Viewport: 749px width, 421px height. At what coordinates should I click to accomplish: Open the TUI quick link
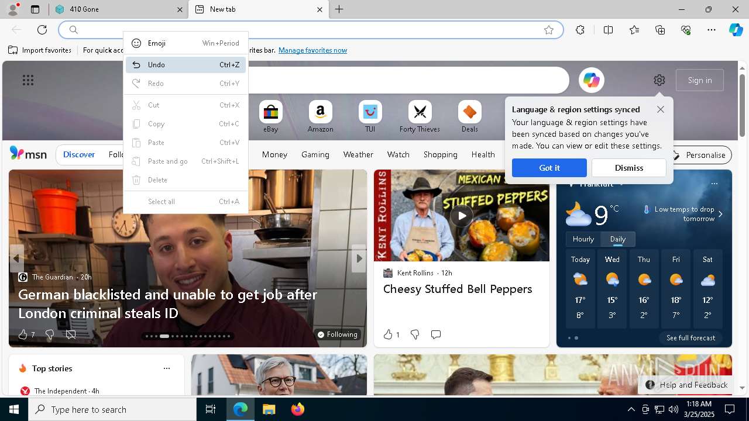(370, 116)
